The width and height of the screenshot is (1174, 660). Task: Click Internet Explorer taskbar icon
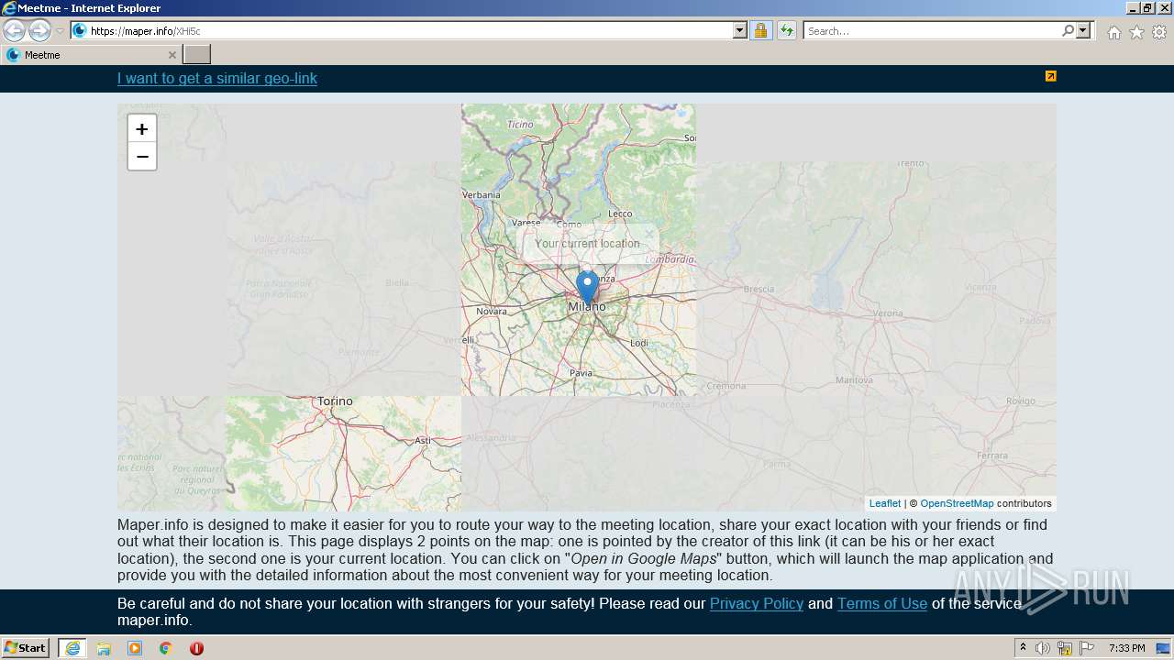click(72, 648)
